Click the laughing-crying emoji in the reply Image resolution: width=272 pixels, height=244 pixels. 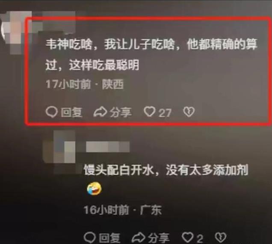pyautogui.click(x=94, y=189)
